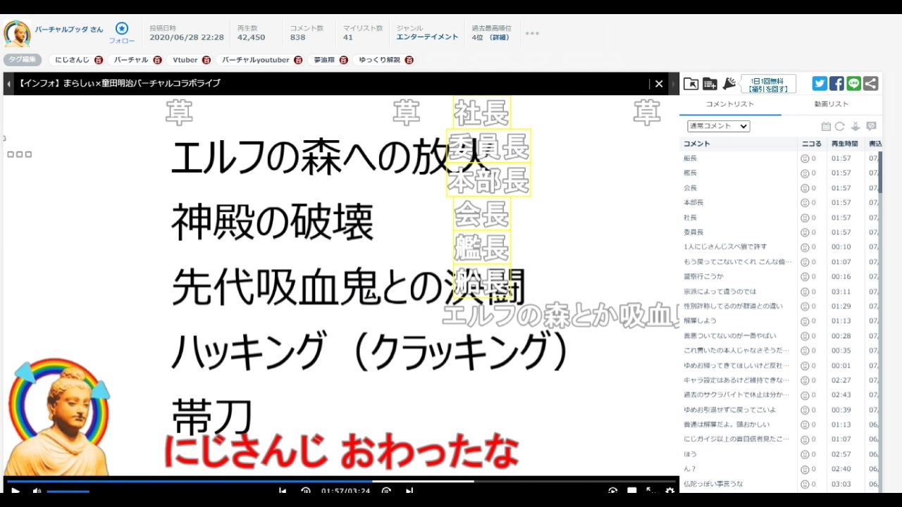The height and width of the screenshot is (507, 902).
Task: Click the comment auto-scroll down-arrow icon
Action: coord(855,126)
